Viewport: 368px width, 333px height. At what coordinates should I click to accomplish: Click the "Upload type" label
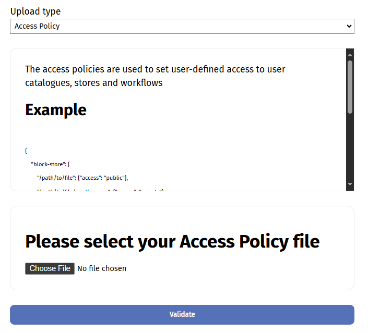tap(35, 11)
